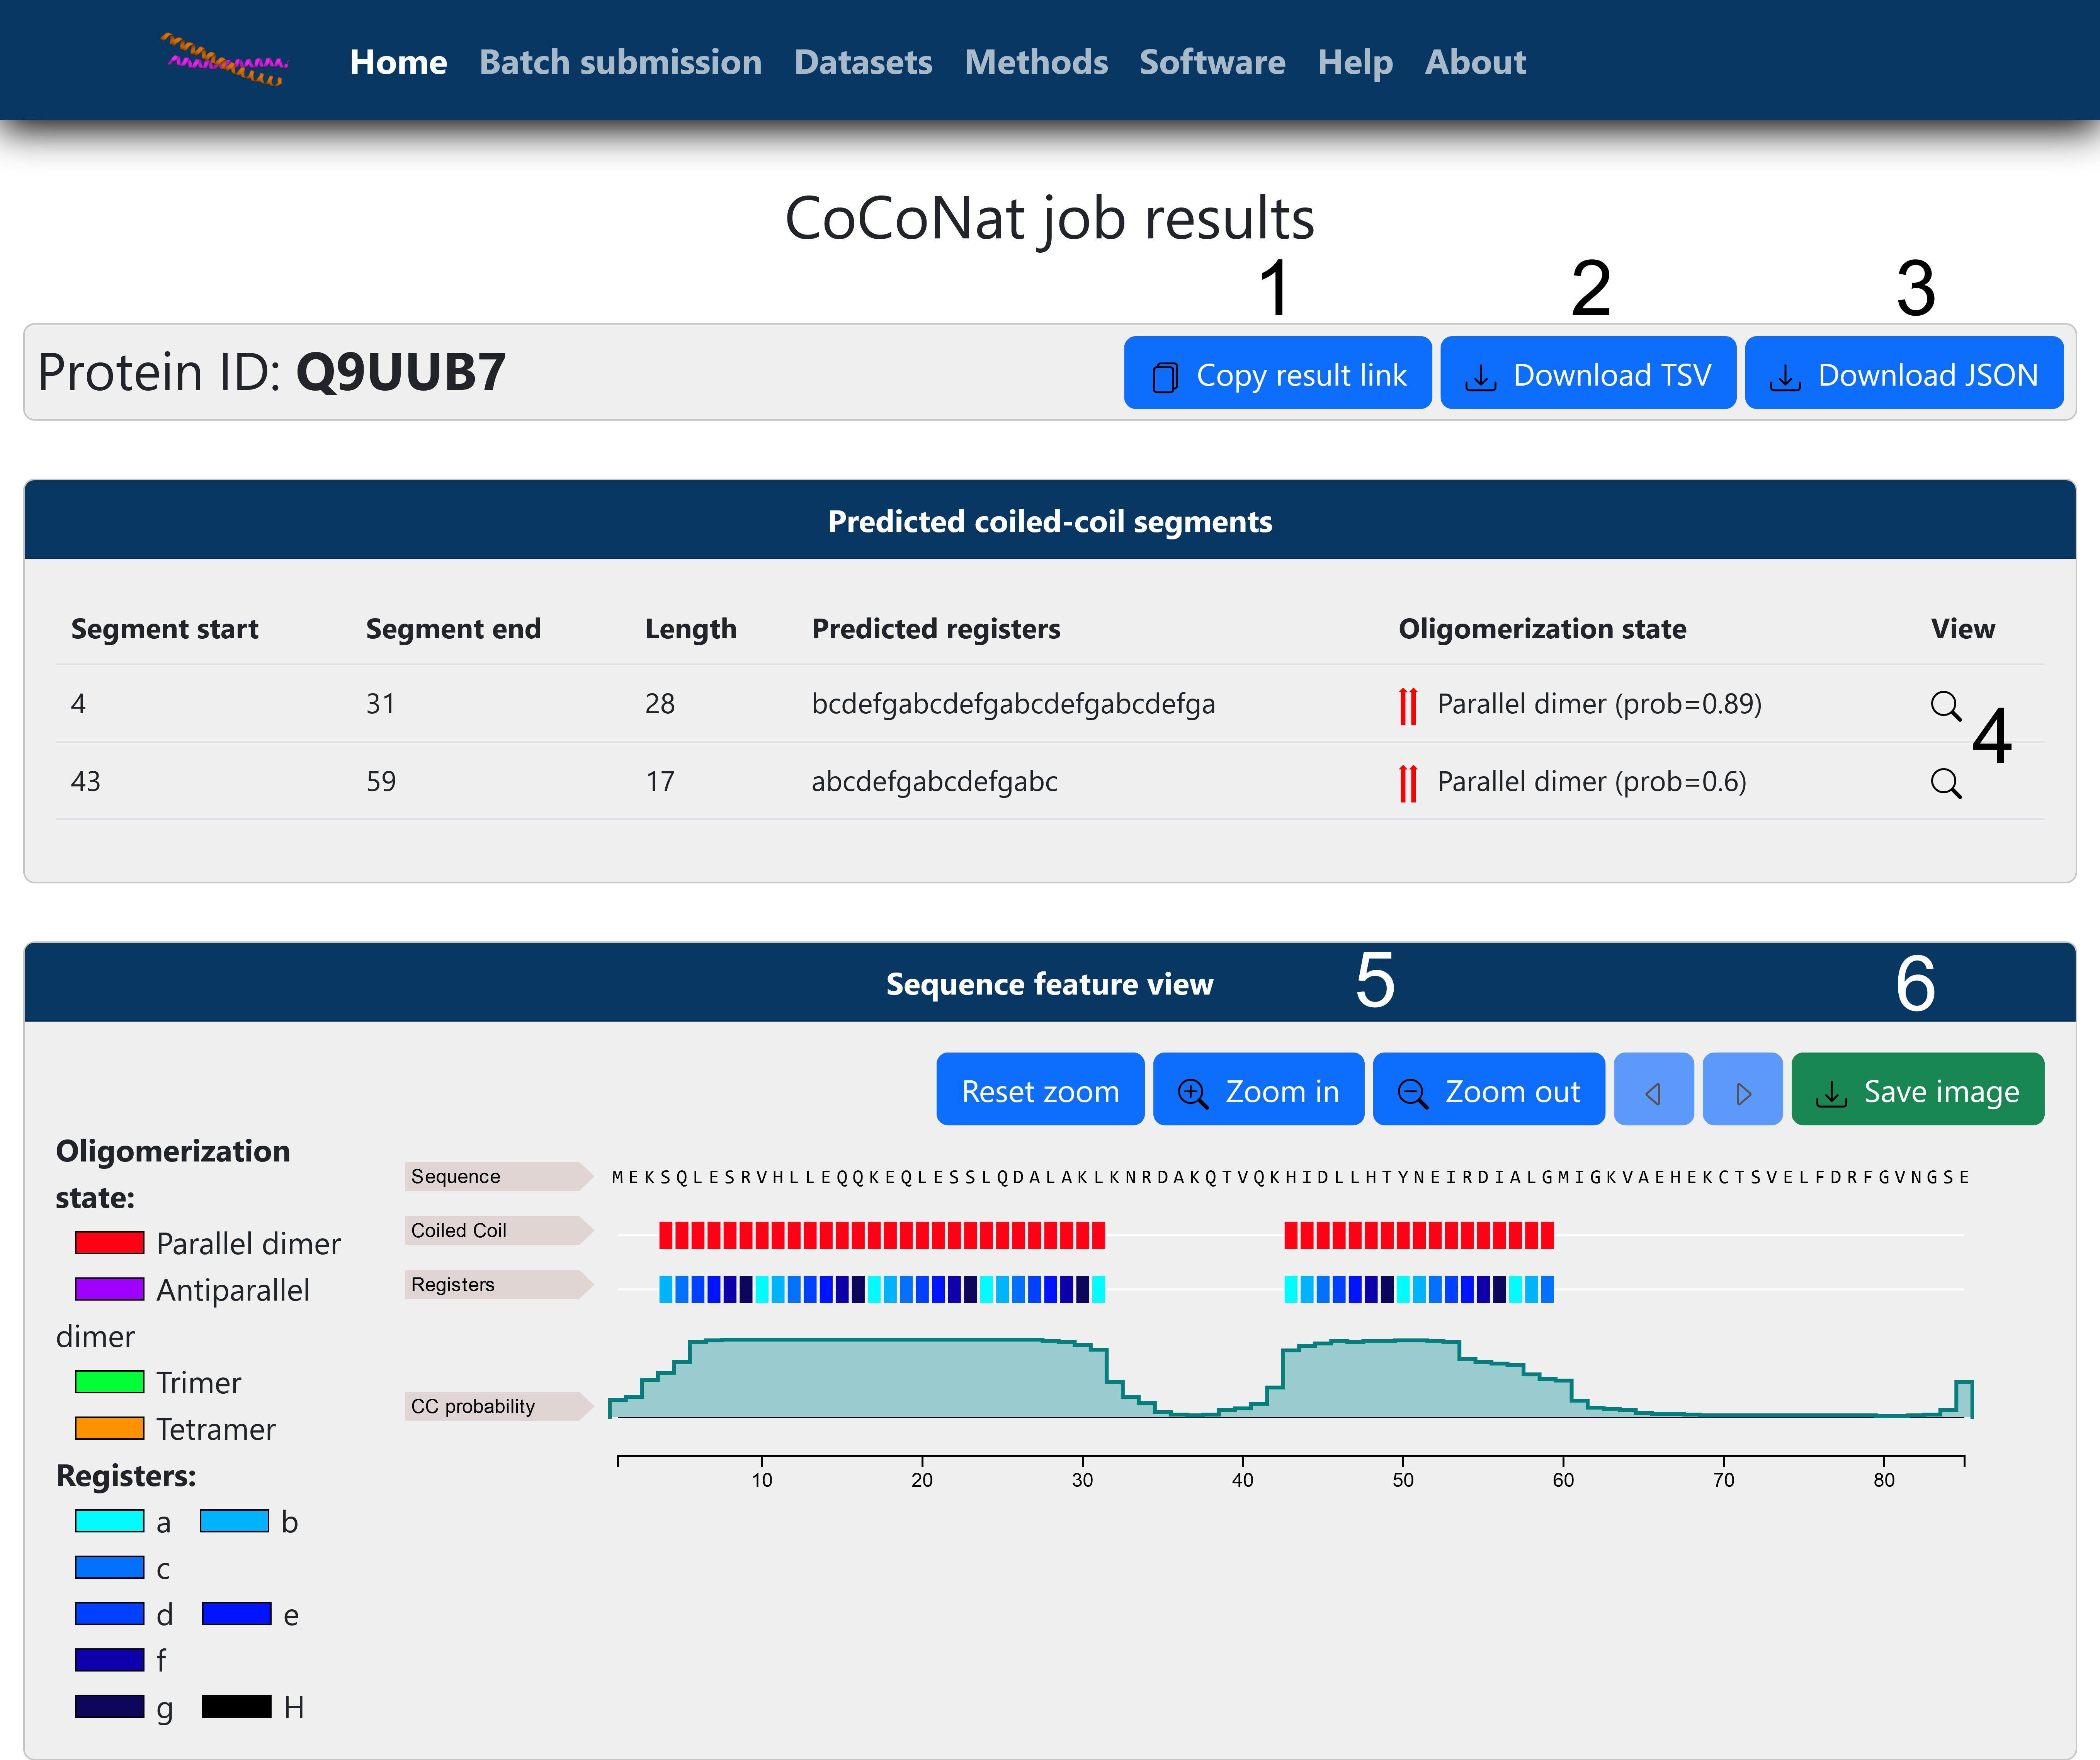Open the Datasets menu item
Image resolution: width=2100 pixels, height=1760 pixels.
click(863, 62)
